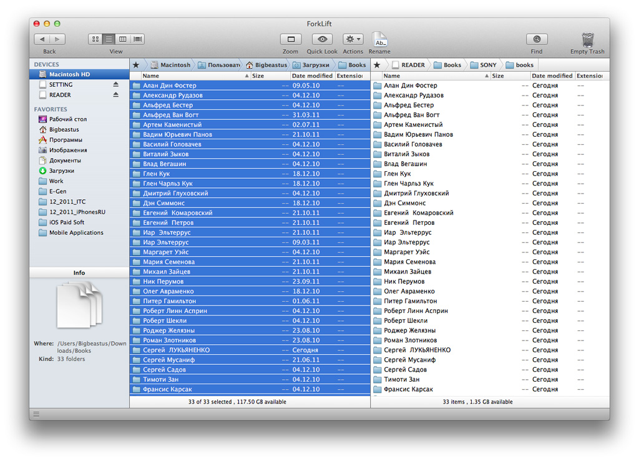Eject the SETTING device

click(115, 84)
